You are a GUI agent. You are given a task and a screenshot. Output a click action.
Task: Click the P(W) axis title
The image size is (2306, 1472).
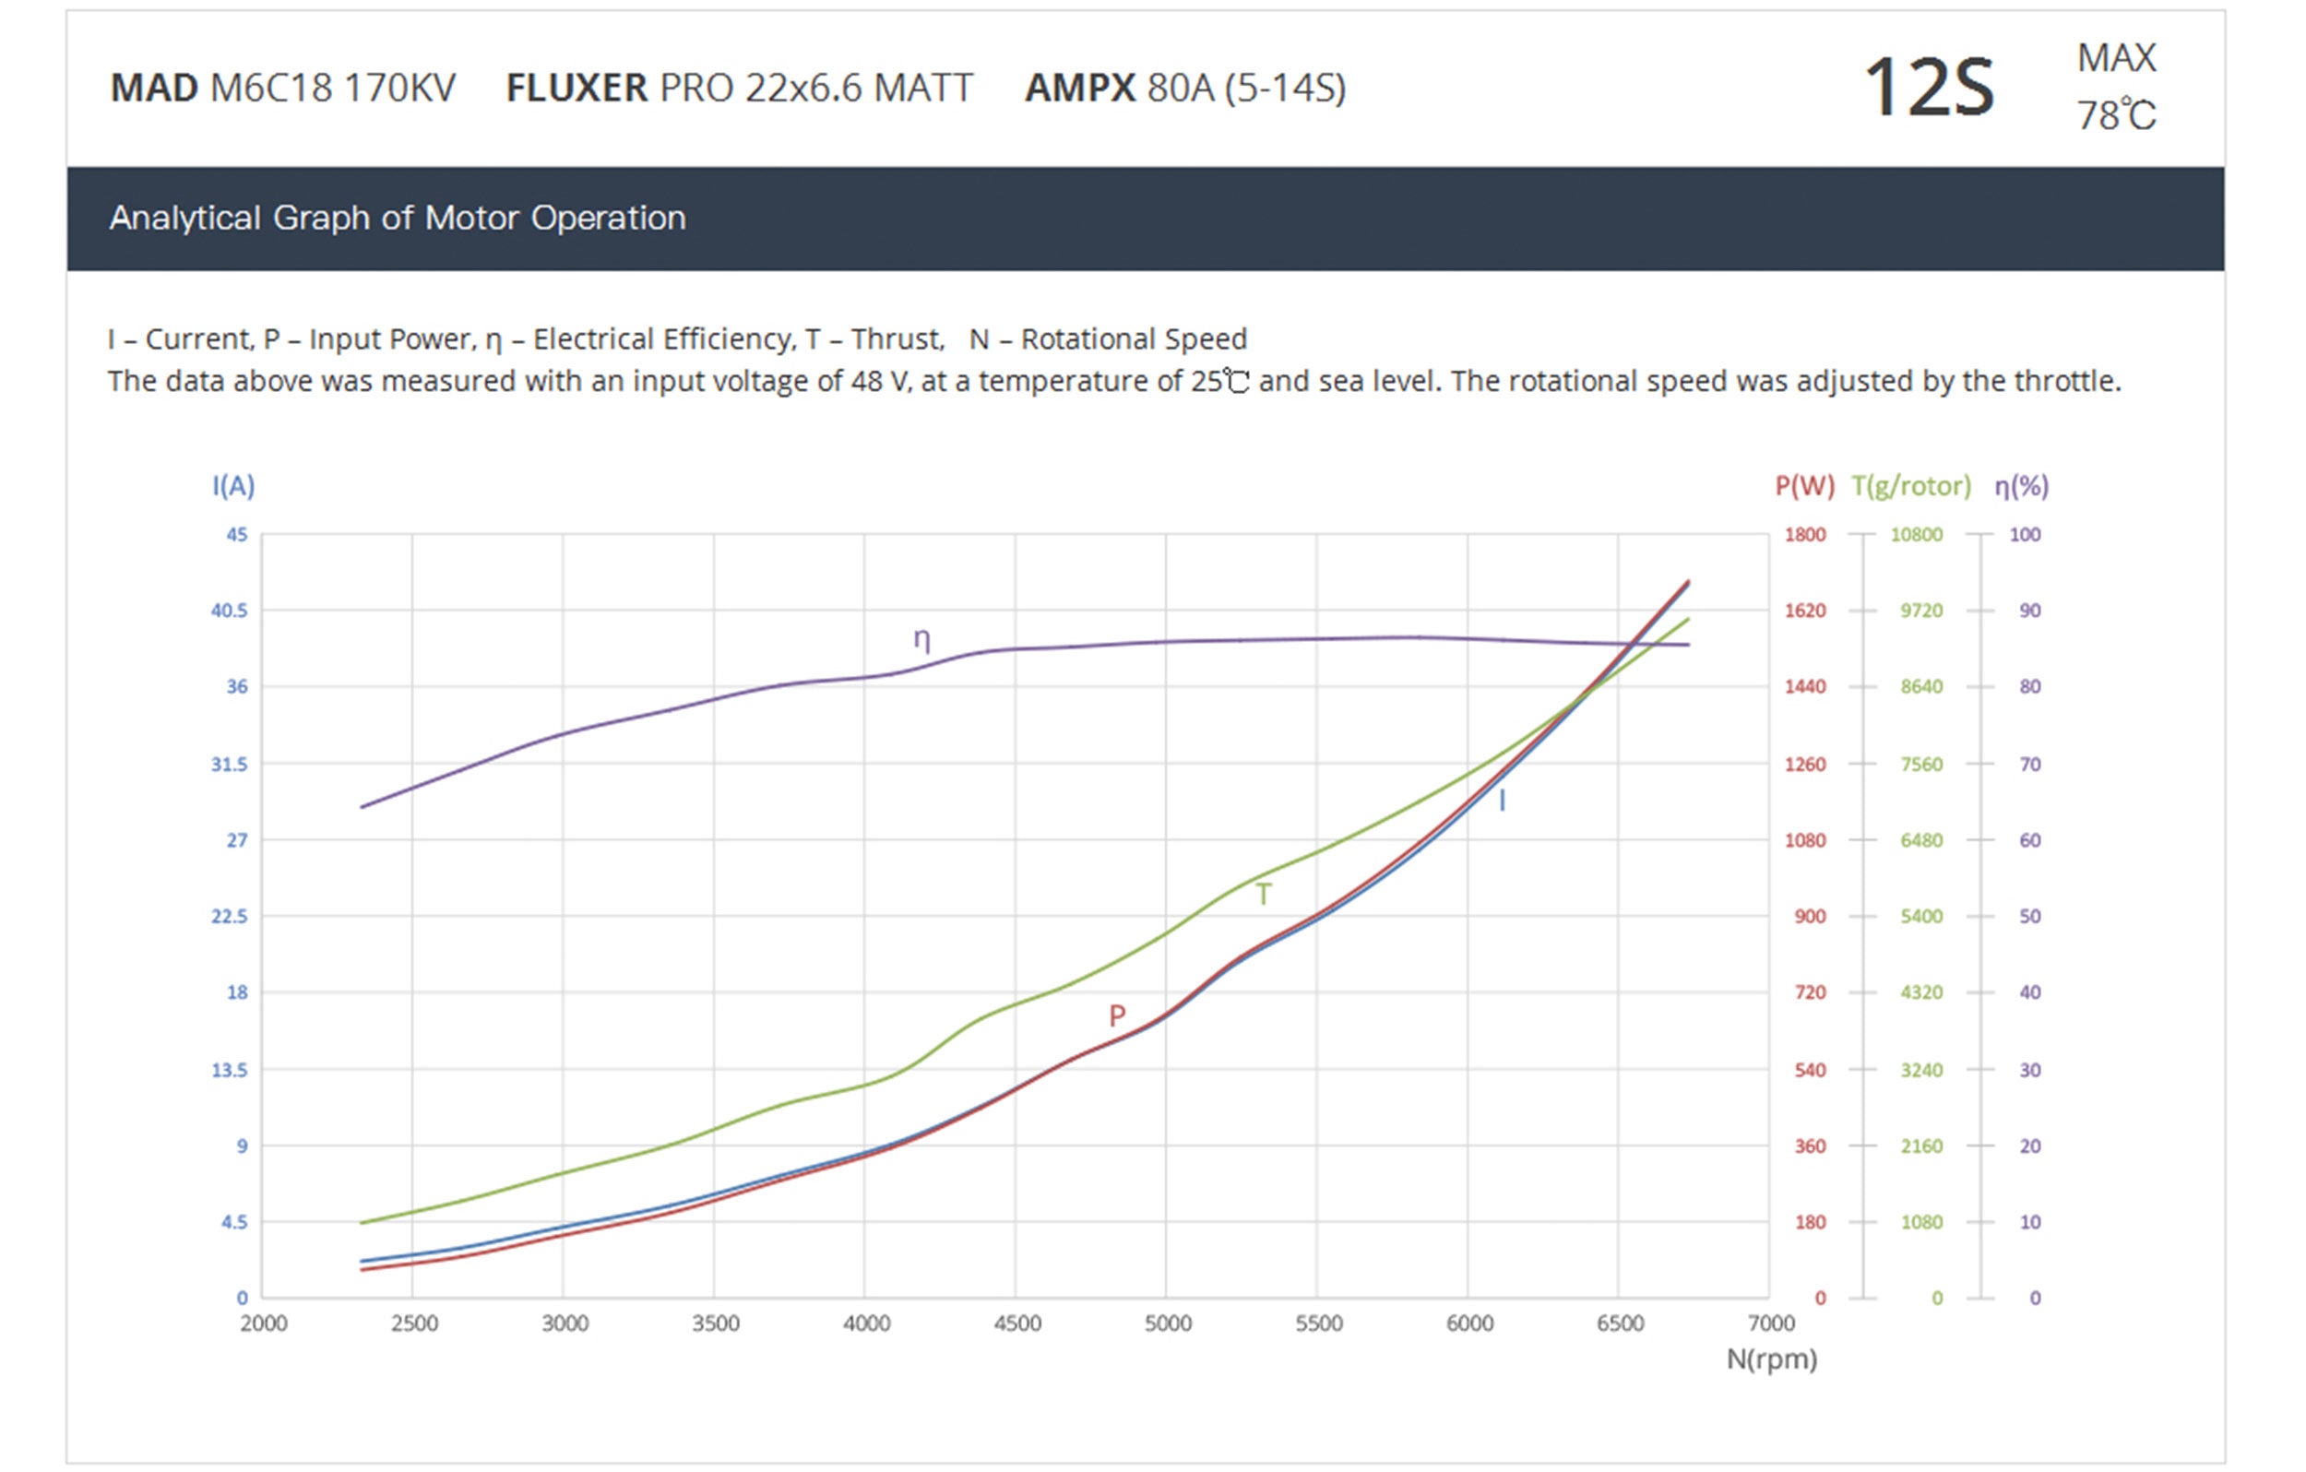point(1804,485)
